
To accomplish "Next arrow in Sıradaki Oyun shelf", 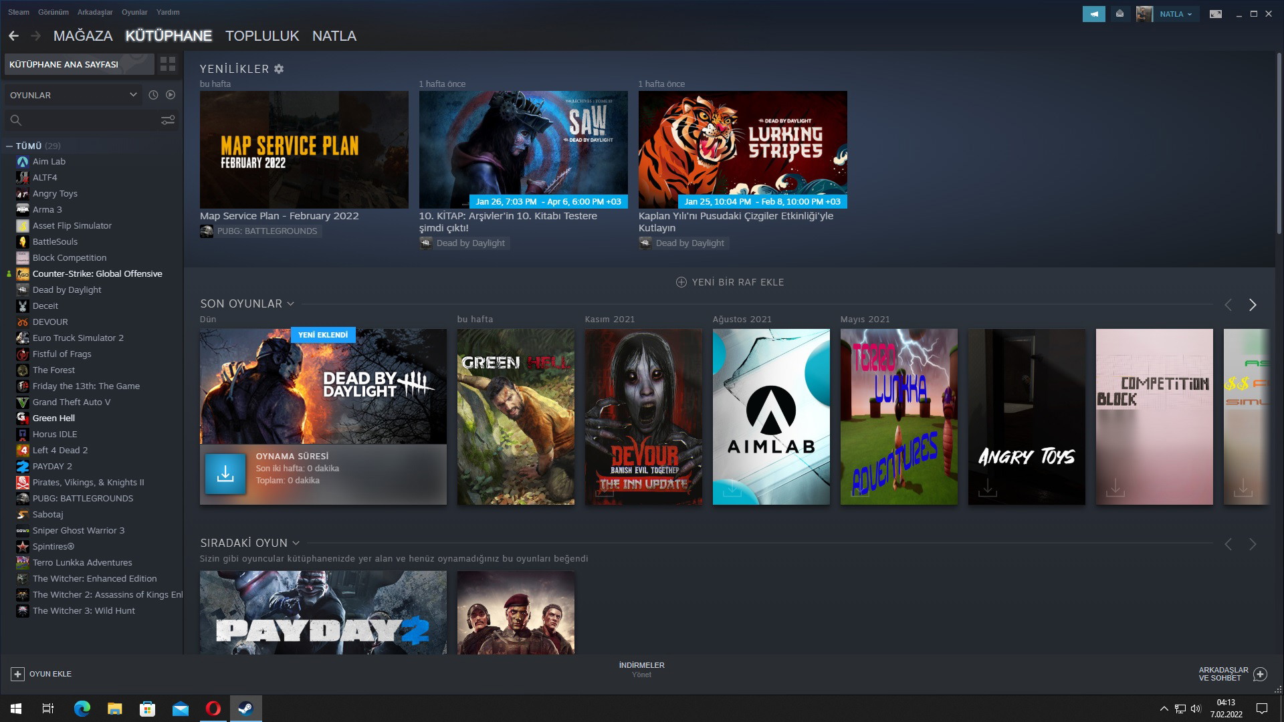I will [1253, 544].
